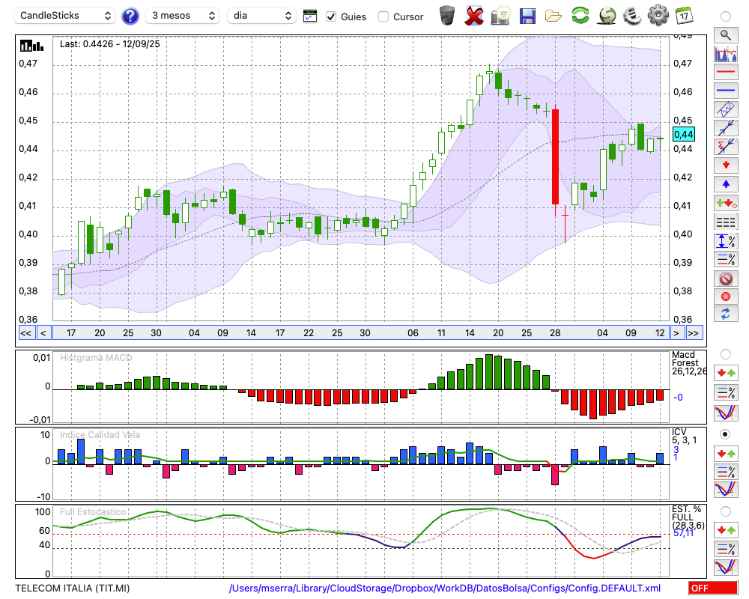Click the green dollar refresh icon
The height and width of the screenshot is (599, 749).
tap(607, 16)
